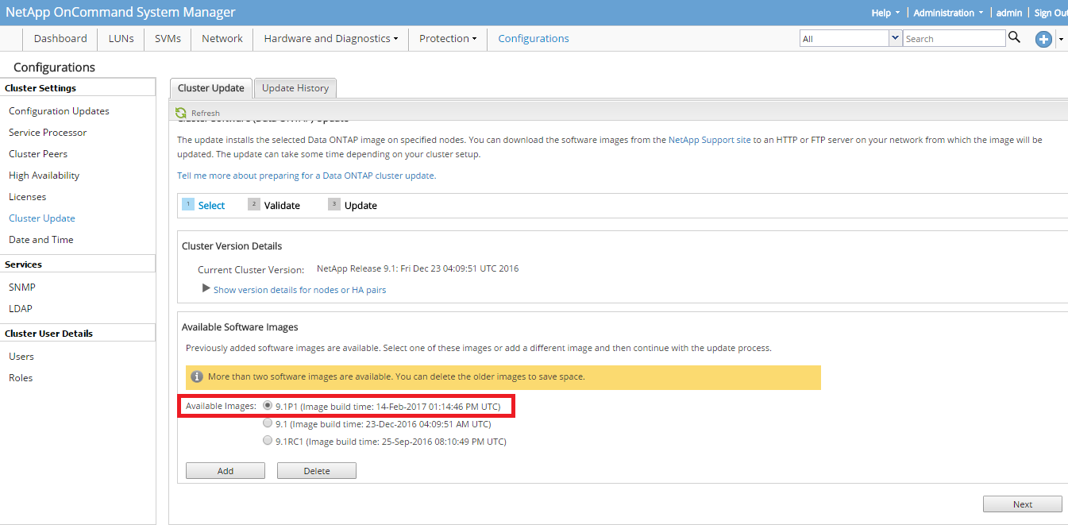Image resolution: width=1068 pixels, height=525 pixels.
Task: Select Configuration Updates in sidebar
Action: pos(59,111)
